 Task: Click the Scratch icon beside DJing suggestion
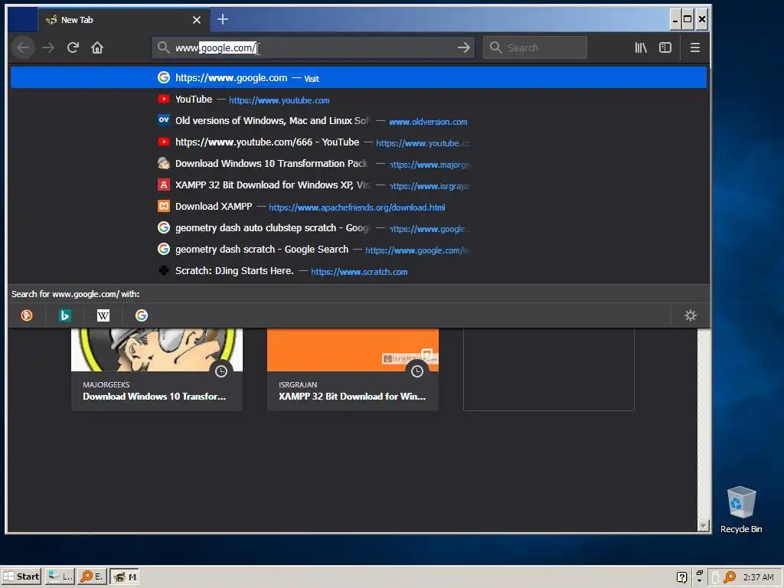click(164, 270)
